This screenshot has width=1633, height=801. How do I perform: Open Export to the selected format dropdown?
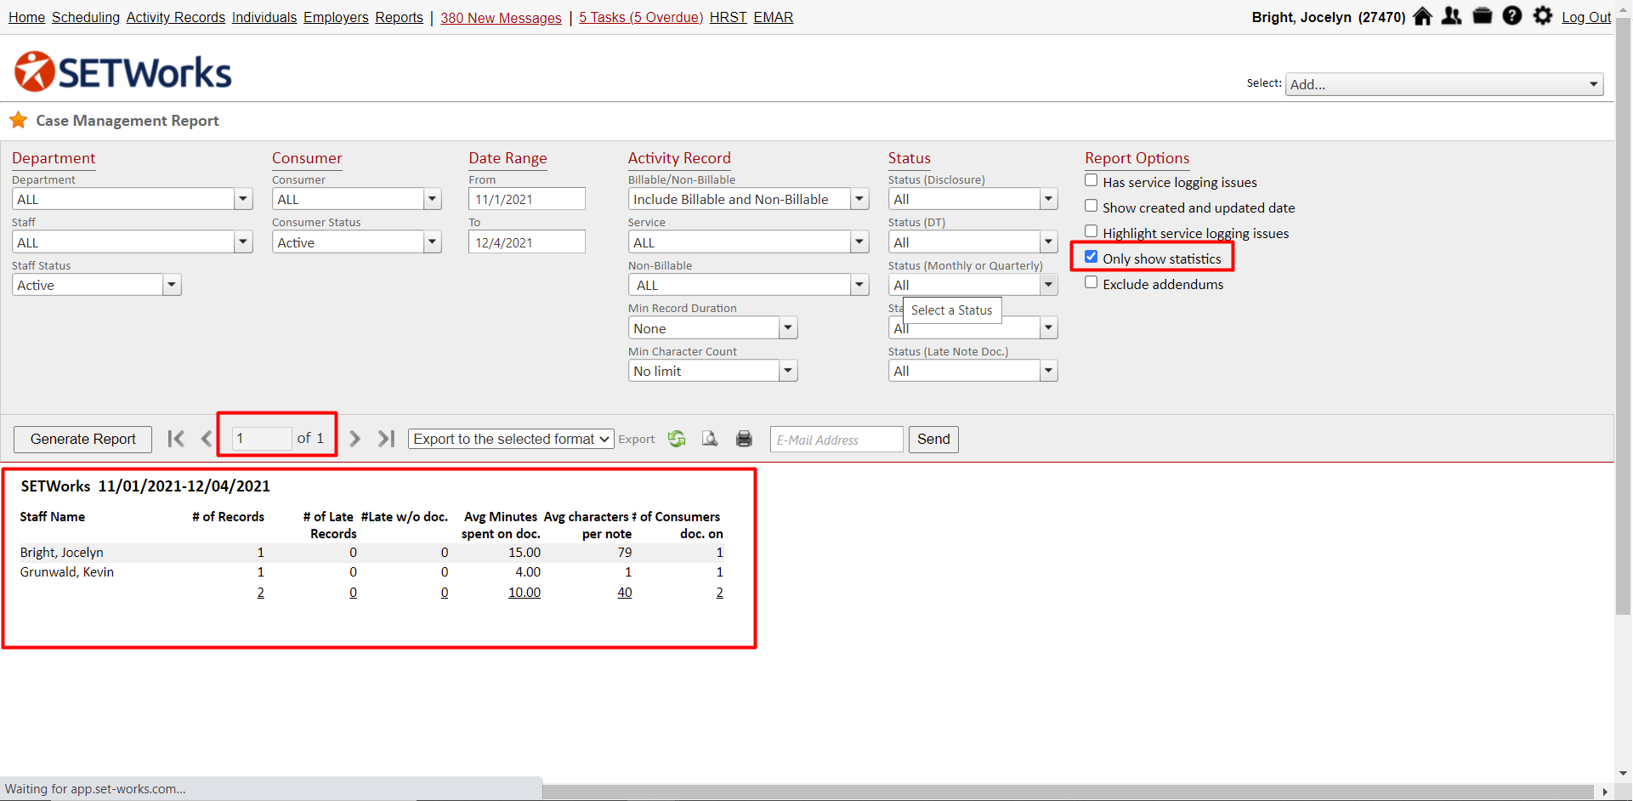(x=511, y=439)
